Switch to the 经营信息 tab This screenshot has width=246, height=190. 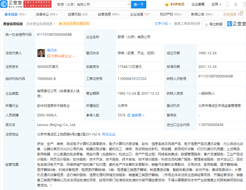click(x=109, y=14)
